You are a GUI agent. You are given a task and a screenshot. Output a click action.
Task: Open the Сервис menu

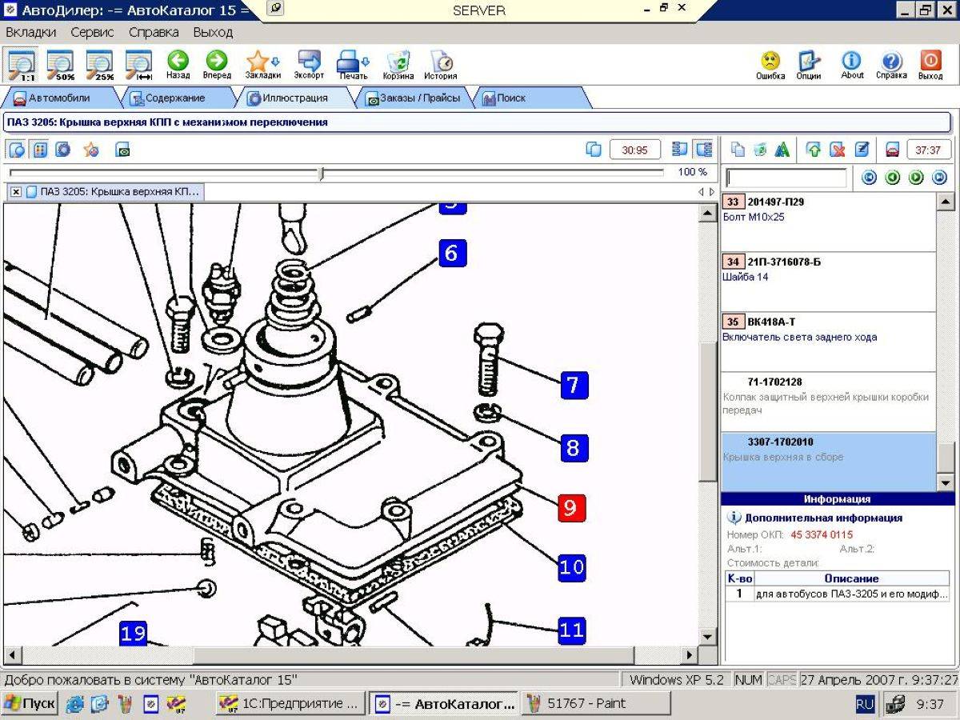[x=92, y=32]
